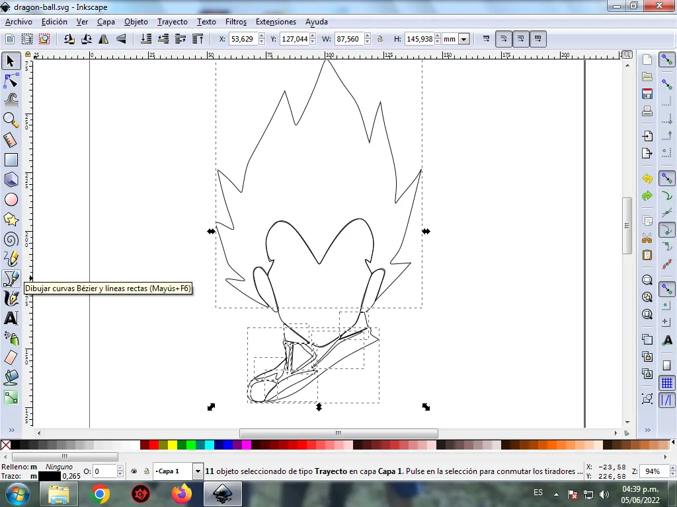Click the horizontal canvas scrollbar
The image size is (677, 507).
tap(338, 433)
